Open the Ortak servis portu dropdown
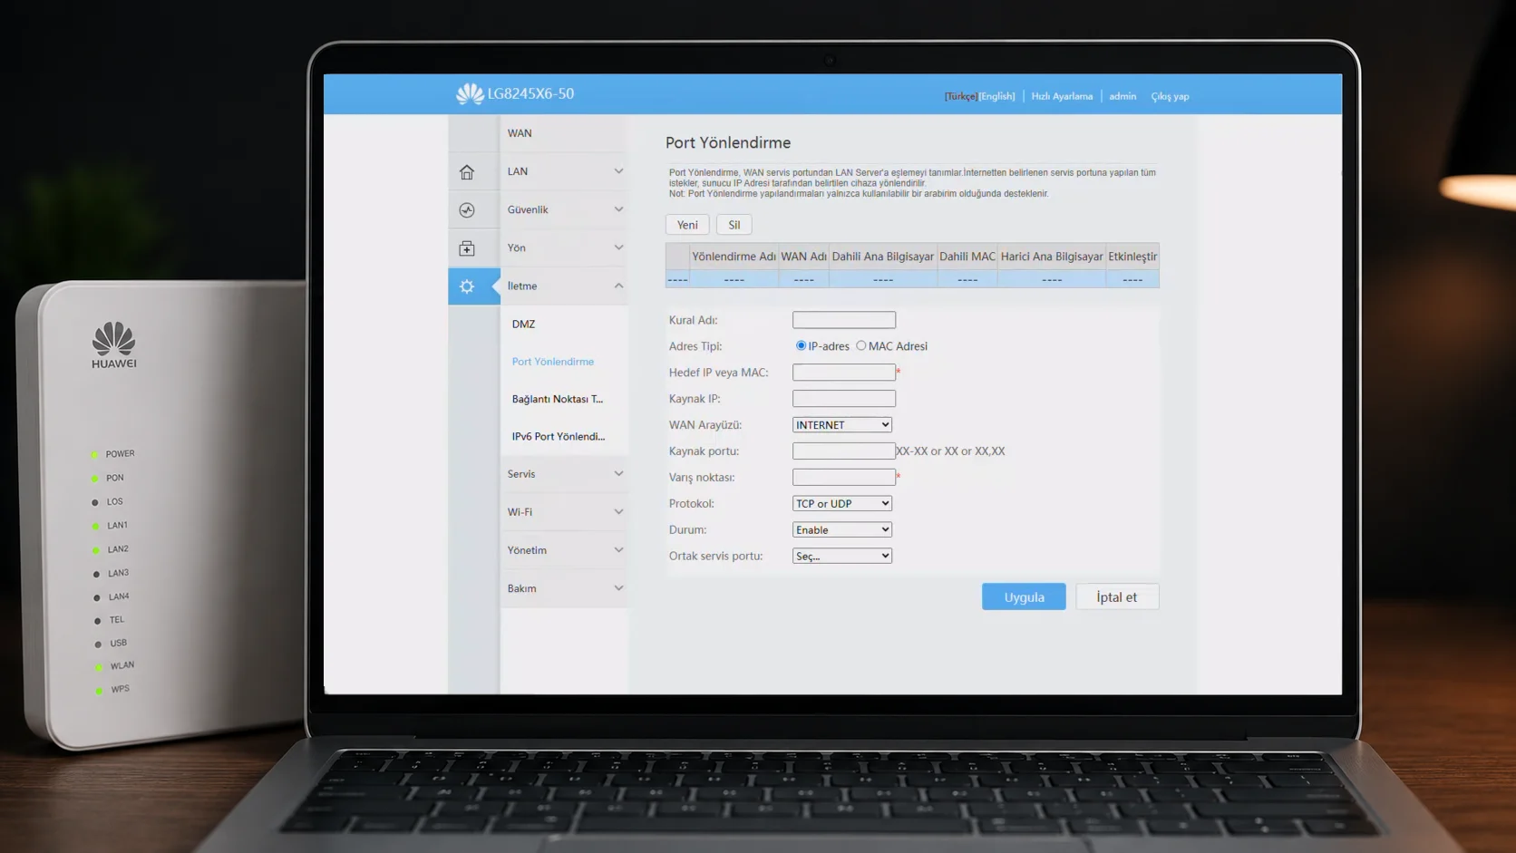The image size is (1516, 853). [842, 556]
